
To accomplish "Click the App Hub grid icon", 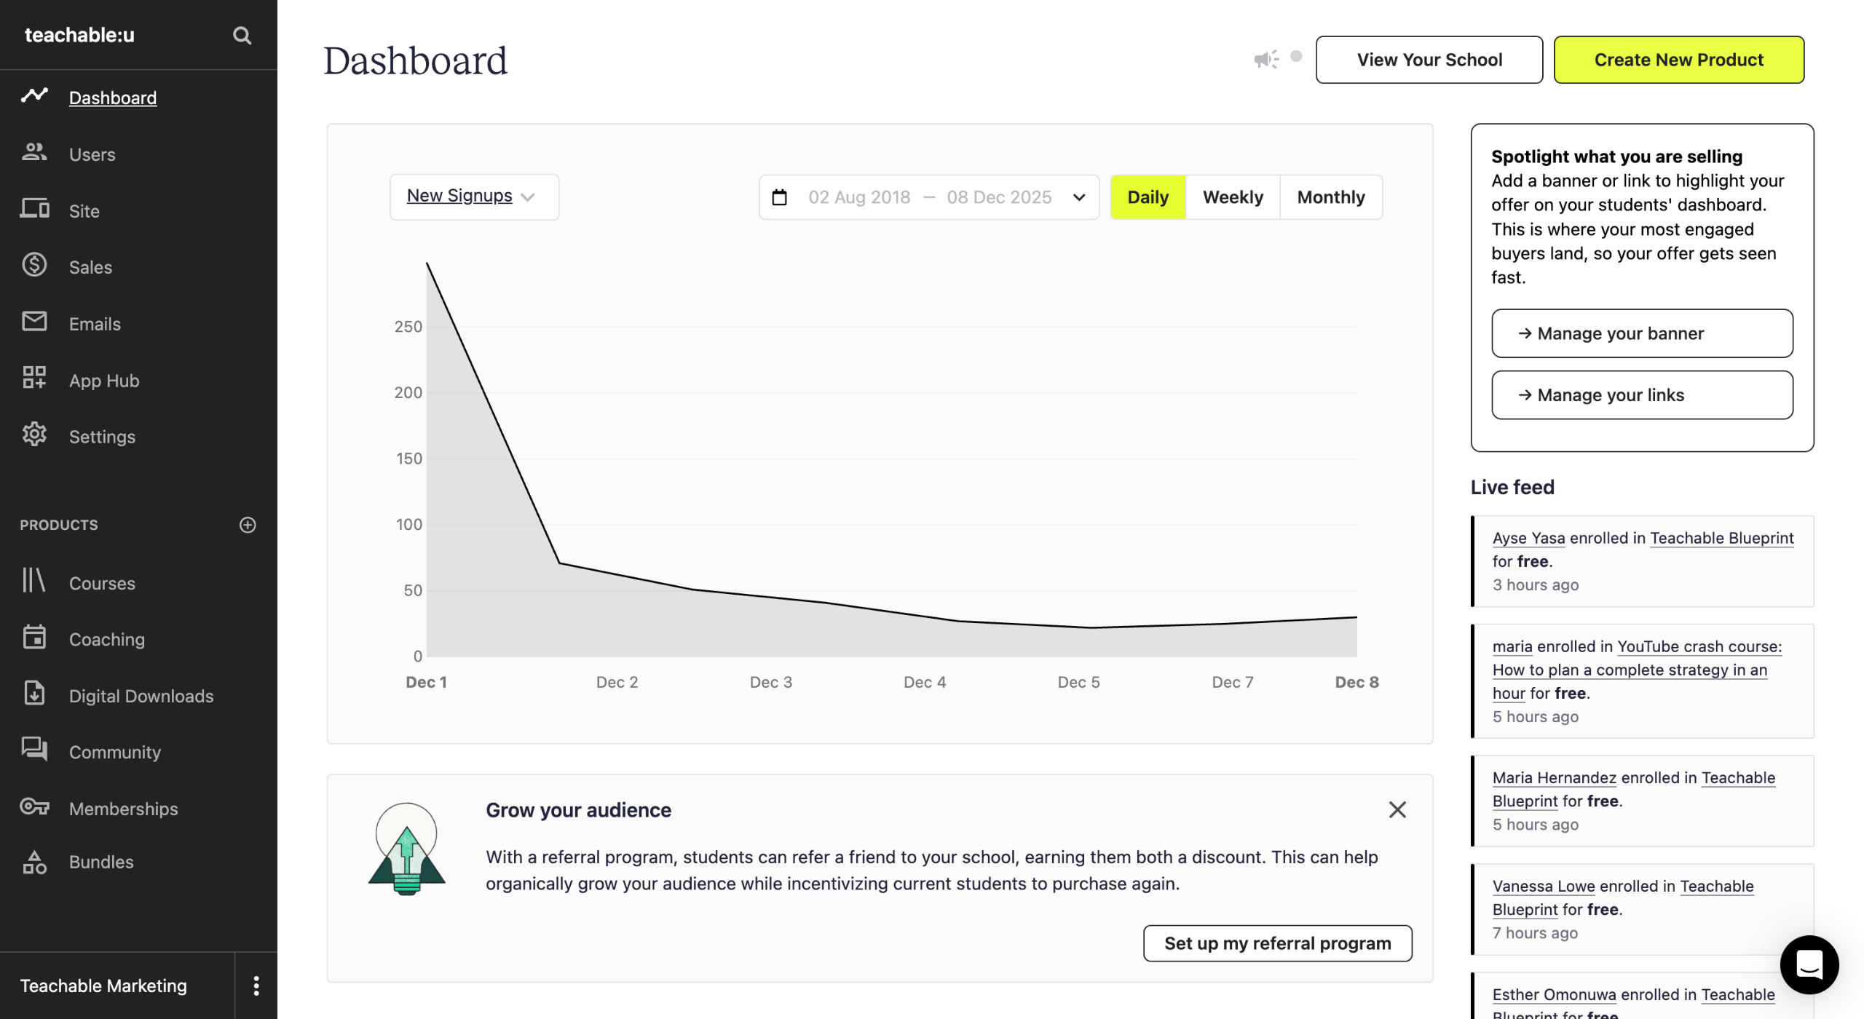I will (x=34, y=378).
